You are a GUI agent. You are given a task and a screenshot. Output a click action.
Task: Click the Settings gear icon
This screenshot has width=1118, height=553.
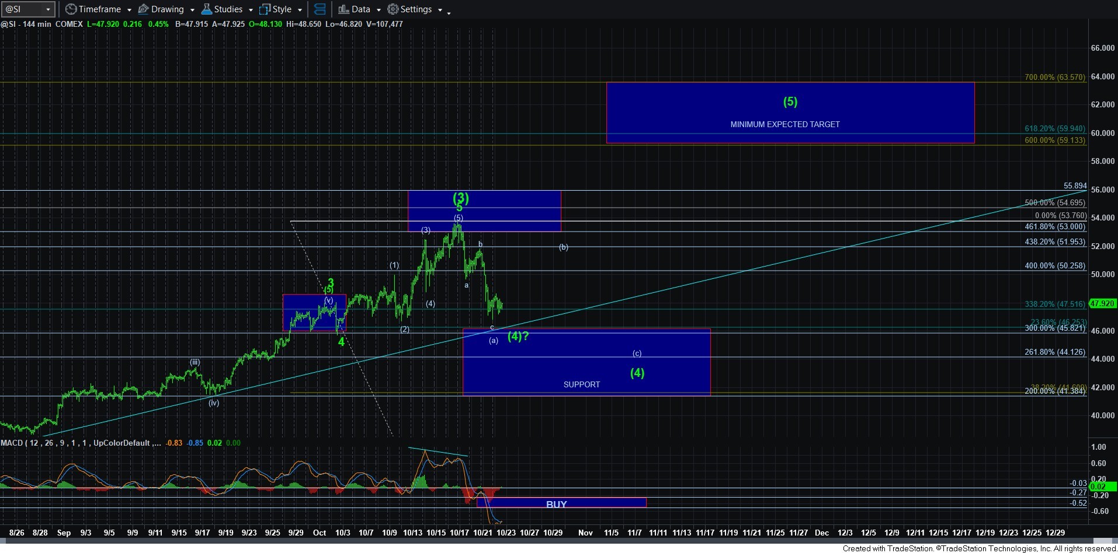pyautogui.click(x=393, y=9)
